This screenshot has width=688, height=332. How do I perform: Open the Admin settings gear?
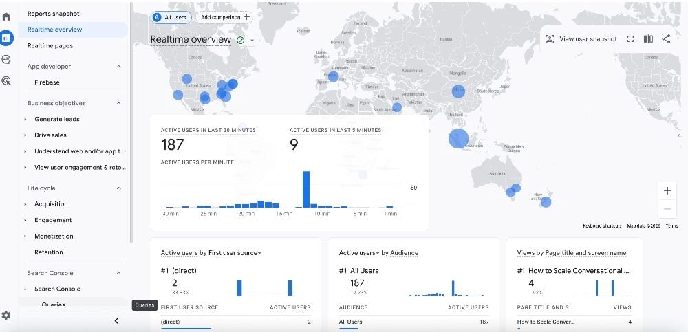(x=6, y=315)
